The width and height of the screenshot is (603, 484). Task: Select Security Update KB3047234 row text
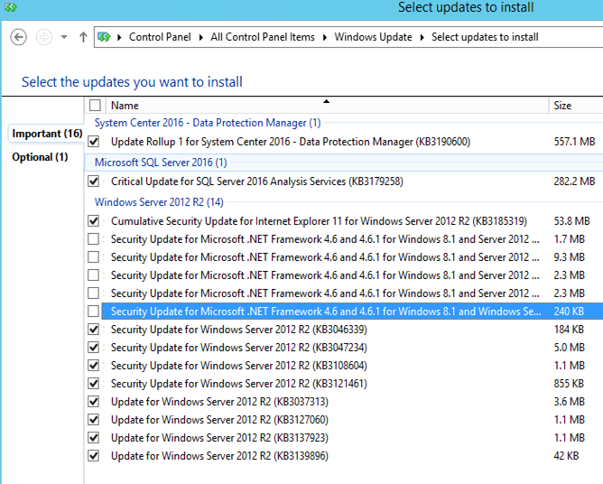tap(239, 348)
